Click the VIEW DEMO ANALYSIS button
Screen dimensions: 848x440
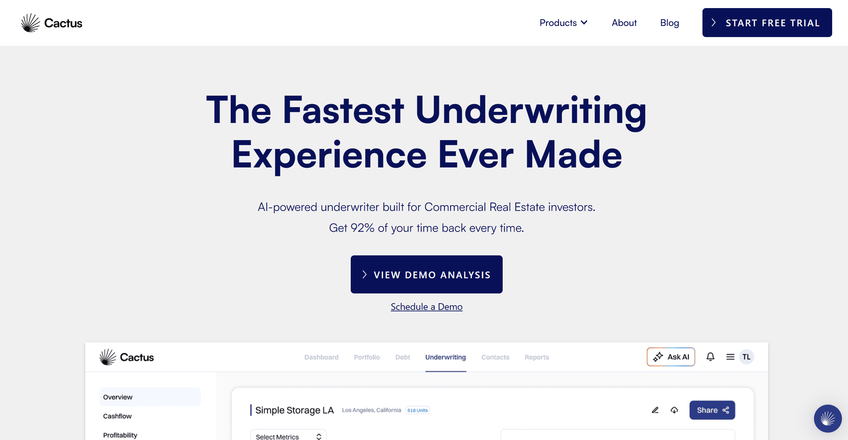click(427, 274)
